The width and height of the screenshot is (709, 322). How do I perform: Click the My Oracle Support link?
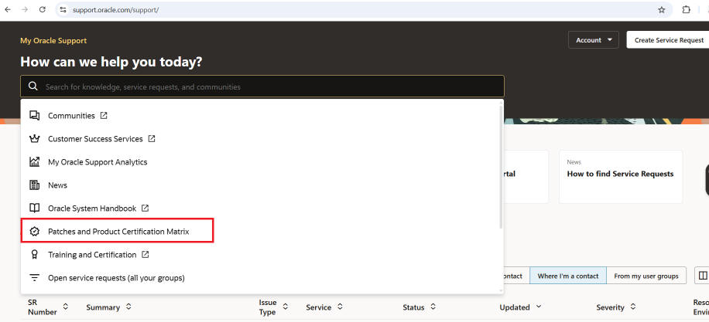coord(53,41)
